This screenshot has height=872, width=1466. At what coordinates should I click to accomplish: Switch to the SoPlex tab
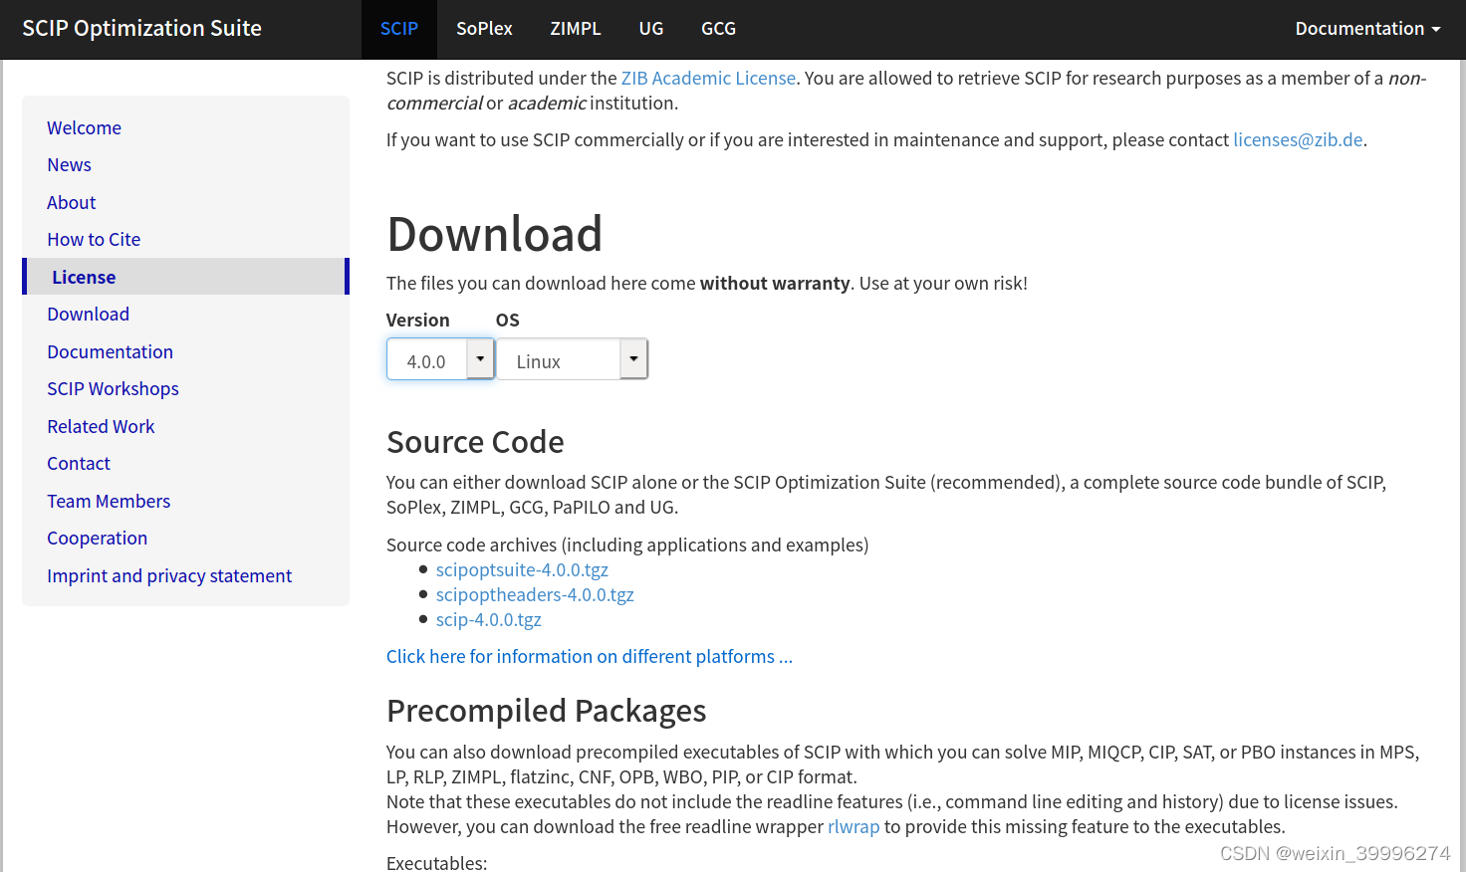[484, 29]
